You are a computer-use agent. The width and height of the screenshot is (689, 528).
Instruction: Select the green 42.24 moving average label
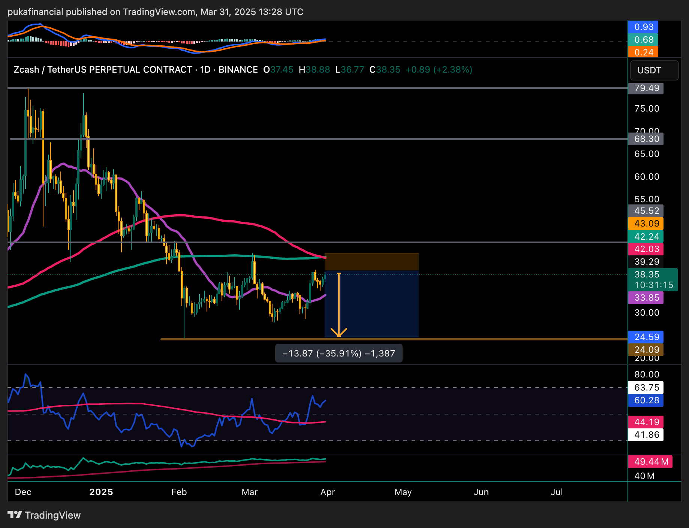tap(646, 236)
